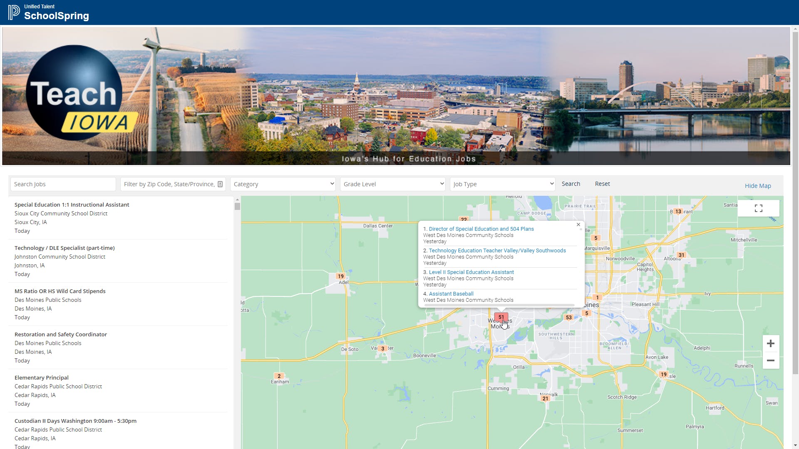Viewport: 799px width, 449px height.
Task: Expand the Job Type dropdown
Action: coord(503,184)
